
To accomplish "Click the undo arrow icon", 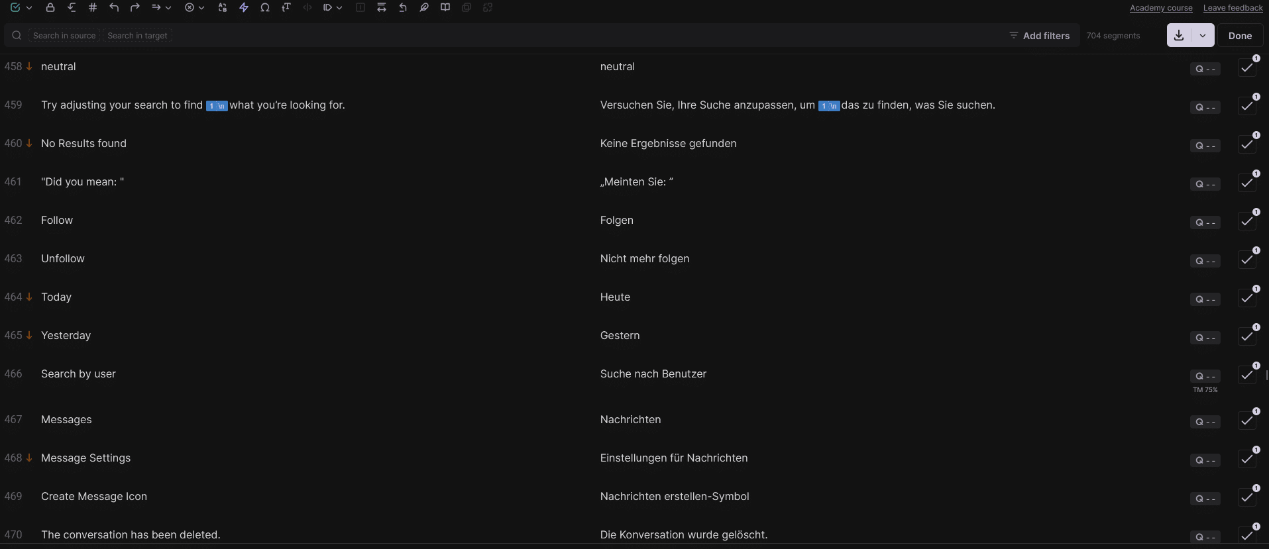I will click(114, 8).
